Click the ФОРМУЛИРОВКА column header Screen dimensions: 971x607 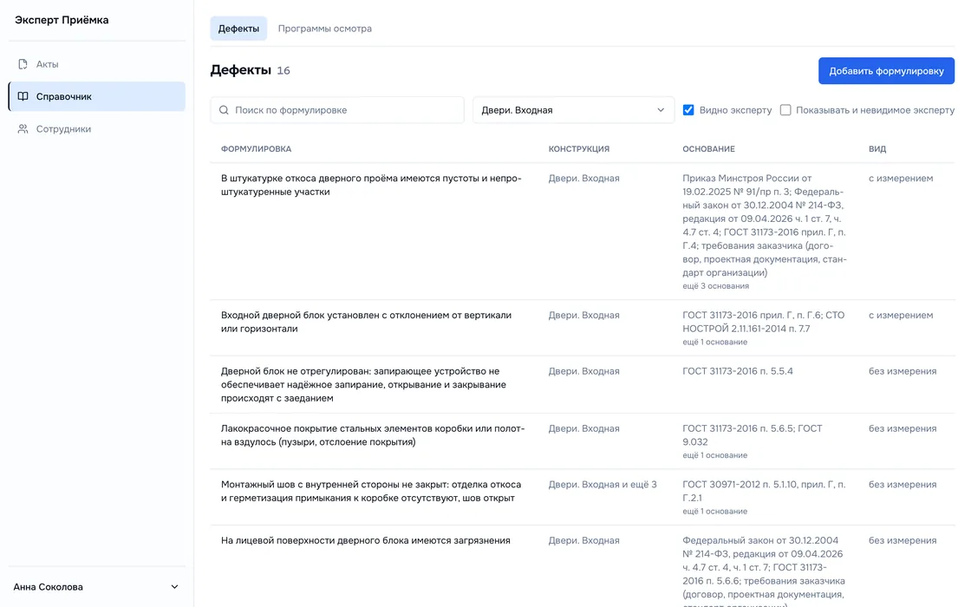click(256, 148)
